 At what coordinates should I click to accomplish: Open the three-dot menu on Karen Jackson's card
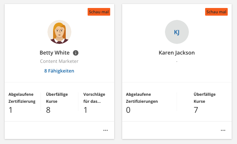[x=223, y=130]
